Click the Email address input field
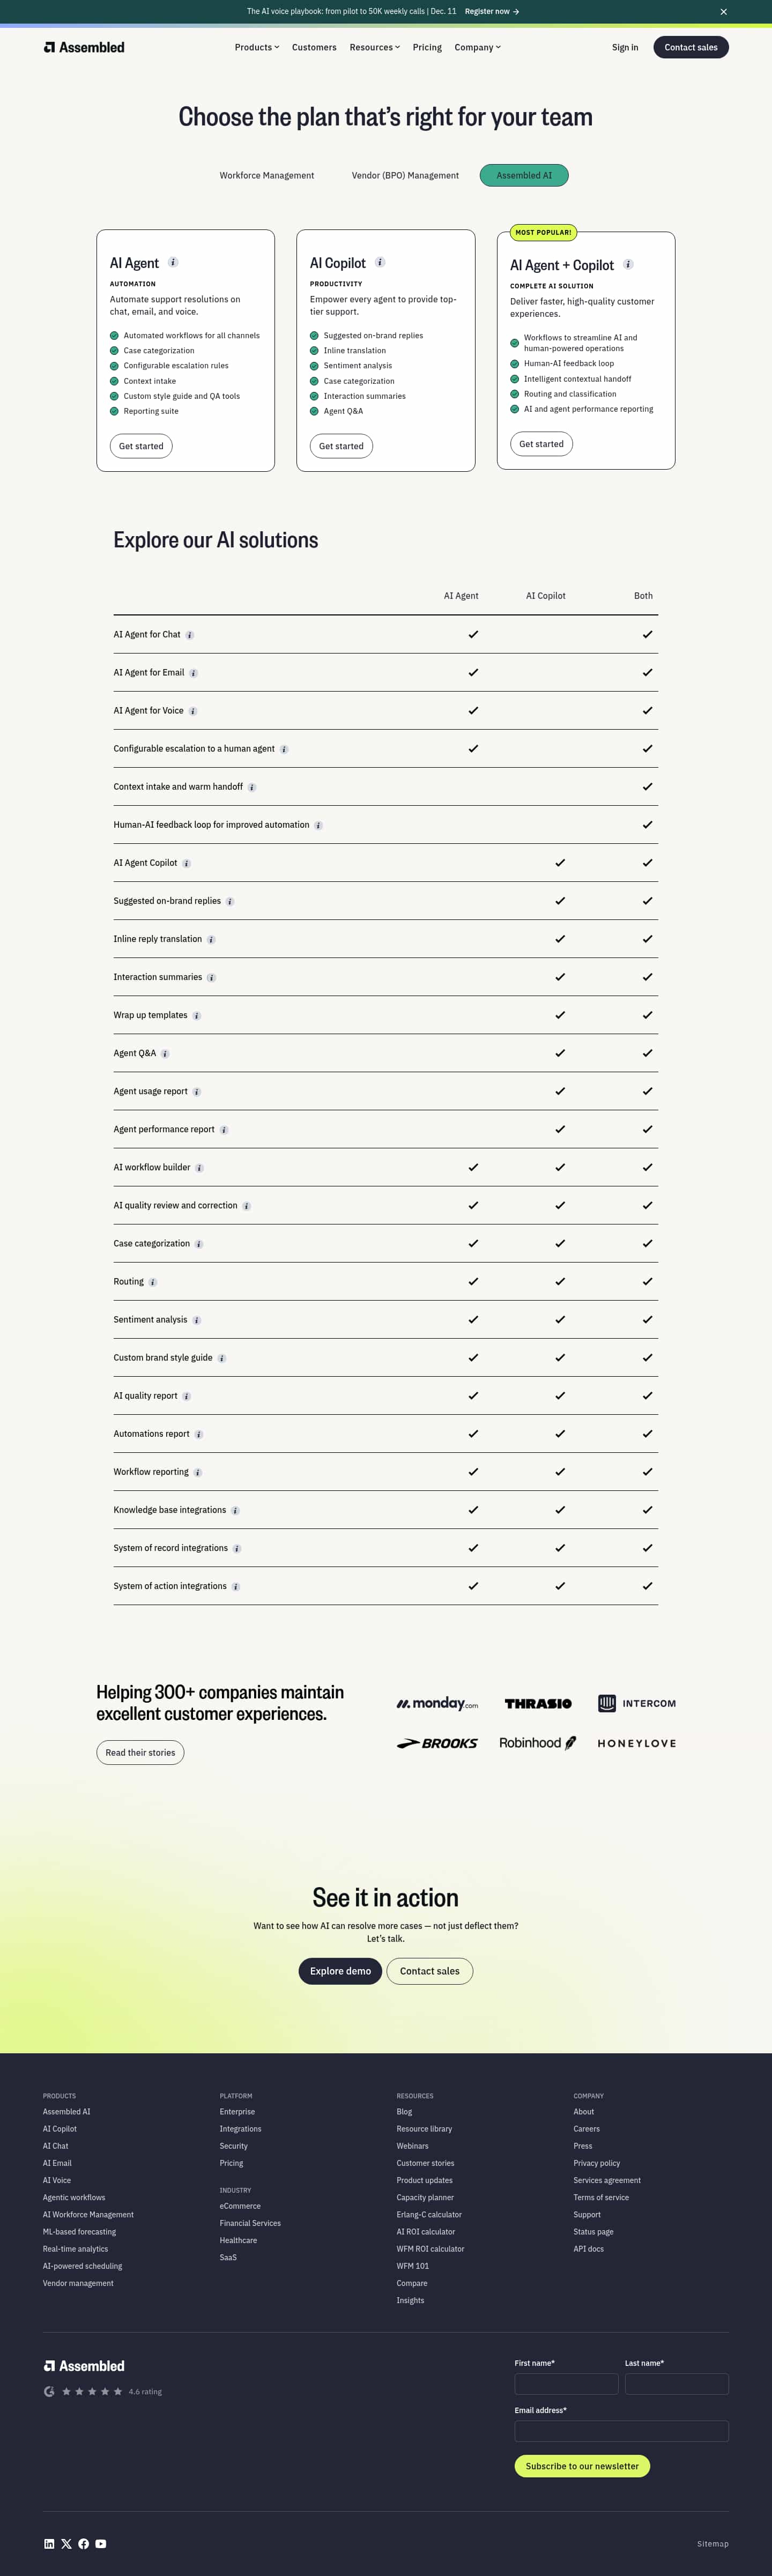Image resolution: width=772 pixels, height=2576 pixels. click(x=621, y=2430)
